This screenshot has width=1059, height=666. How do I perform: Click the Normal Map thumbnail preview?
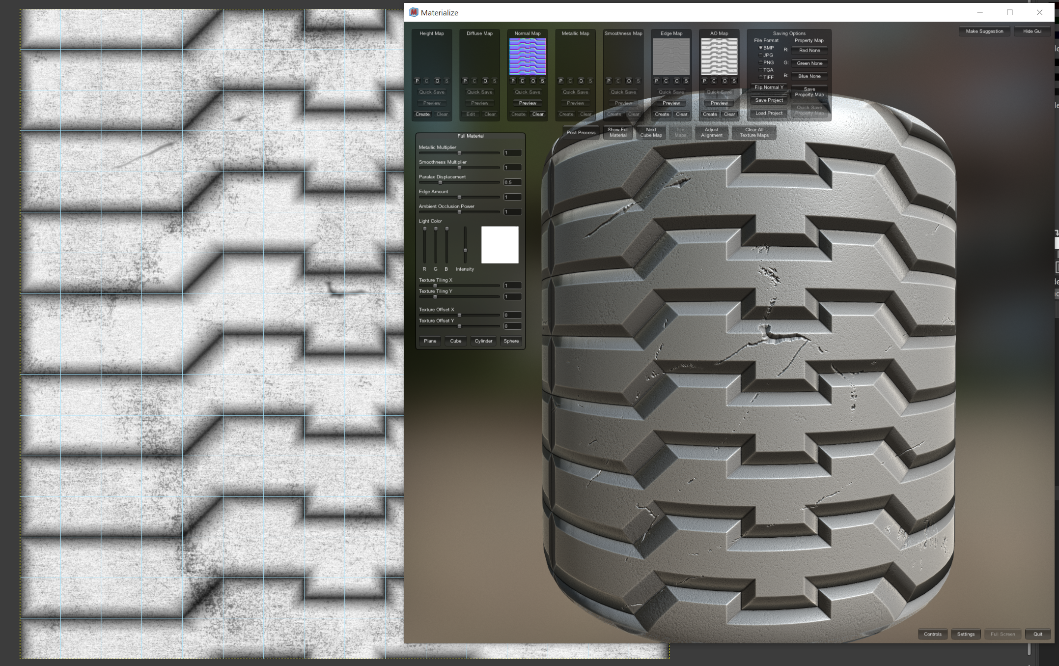[x=527, y=57]
